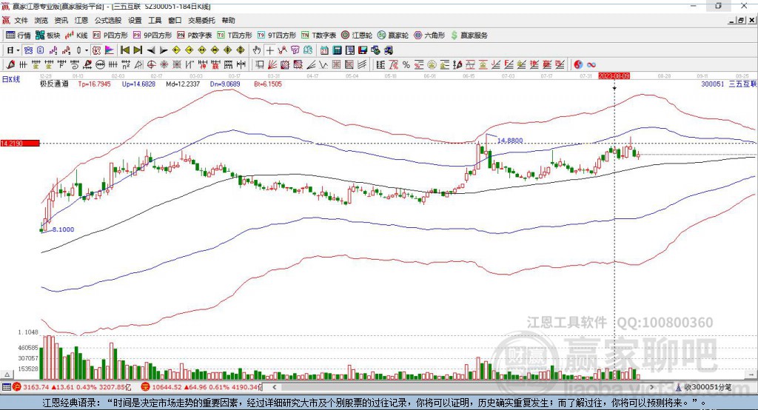Screen dimensions: 758x410
Task: Click the black right arrow icon
Action: pos(164,50)
